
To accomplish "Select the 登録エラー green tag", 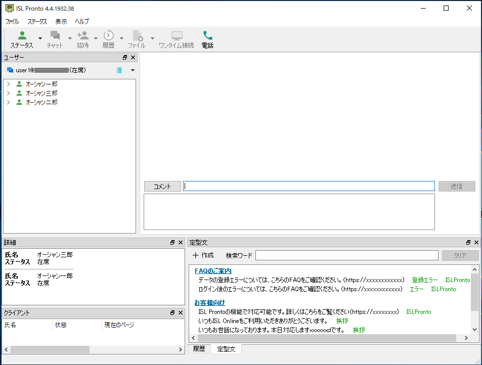I will click(x=425, y=280).
